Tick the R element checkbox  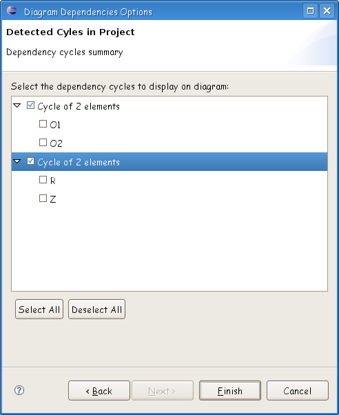(43, 180)
